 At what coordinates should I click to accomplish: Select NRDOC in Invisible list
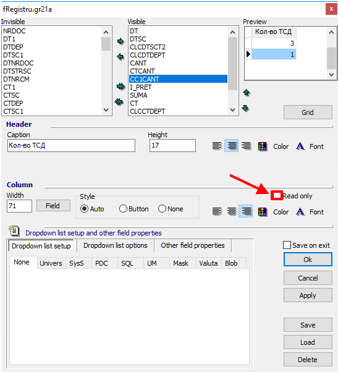coord(52,31)
